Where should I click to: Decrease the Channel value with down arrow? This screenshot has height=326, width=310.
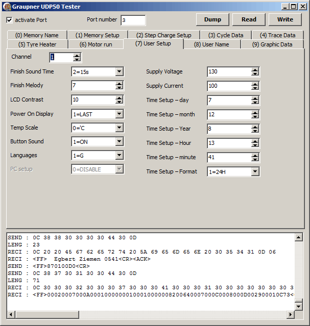click(77, 59)
